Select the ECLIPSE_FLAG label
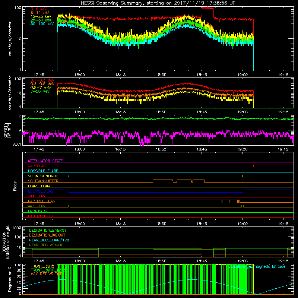 click(x=41, y=191)
